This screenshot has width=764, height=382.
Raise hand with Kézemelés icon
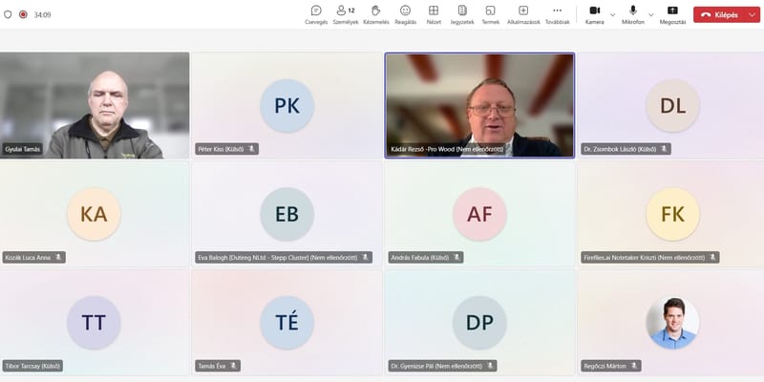[375, 14]
